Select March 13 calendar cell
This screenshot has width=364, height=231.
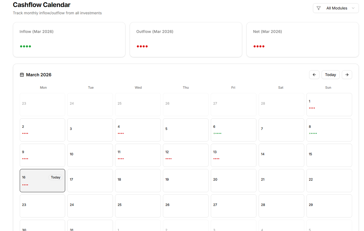coord(234,155)
